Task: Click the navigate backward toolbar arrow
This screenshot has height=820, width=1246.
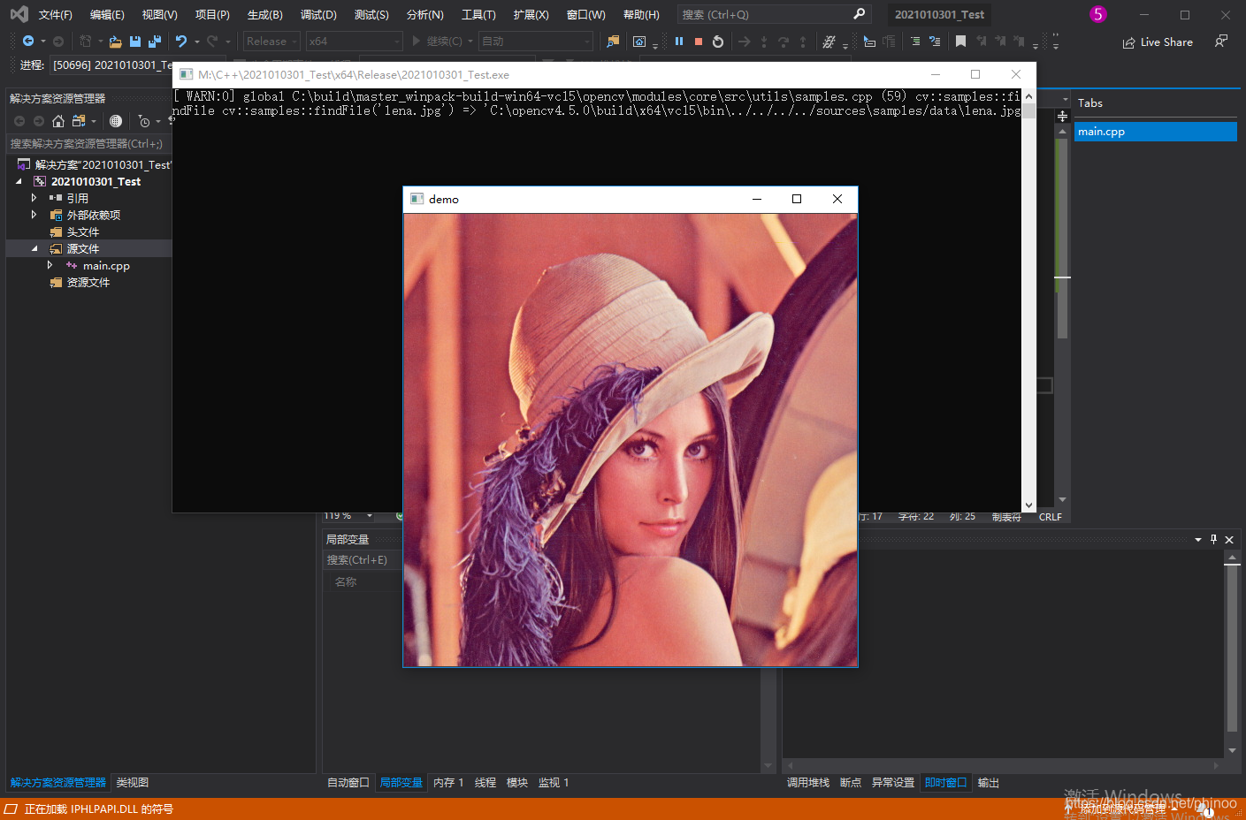Action: [x=28, y=42]
